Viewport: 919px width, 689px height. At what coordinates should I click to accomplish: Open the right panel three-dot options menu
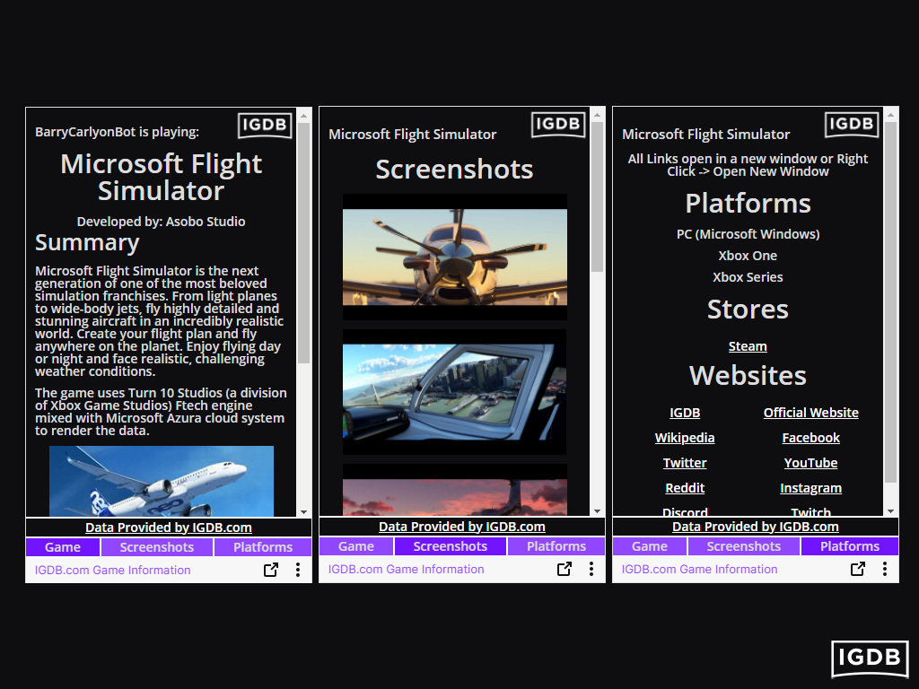click(x=884, y=568)
